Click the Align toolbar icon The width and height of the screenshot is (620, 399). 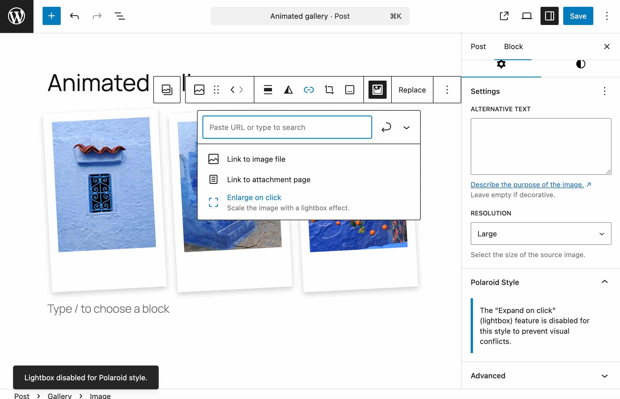pos(268,90)
